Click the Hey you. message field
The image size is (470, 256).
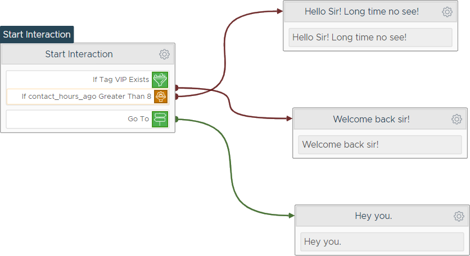tap(382, 241)
